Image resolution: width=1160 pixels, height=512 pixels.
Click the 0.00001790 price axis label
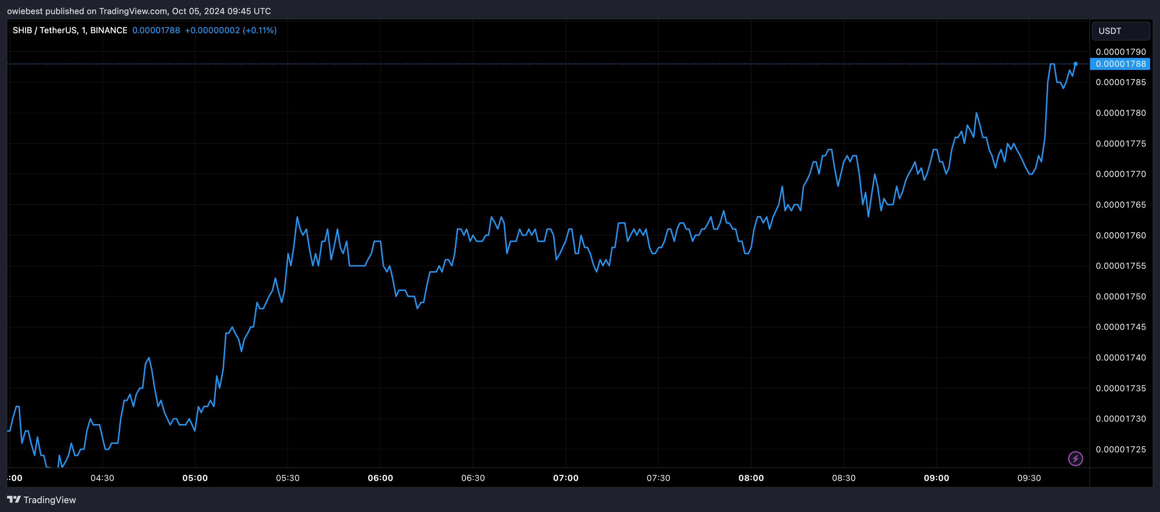coord(1120,52)
